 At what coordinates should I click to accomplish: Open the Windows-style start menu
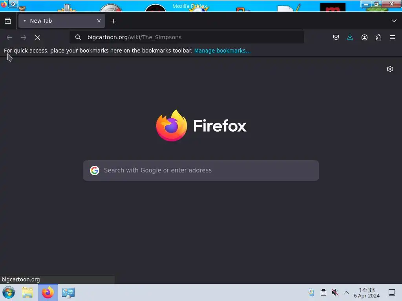[9, 292]
